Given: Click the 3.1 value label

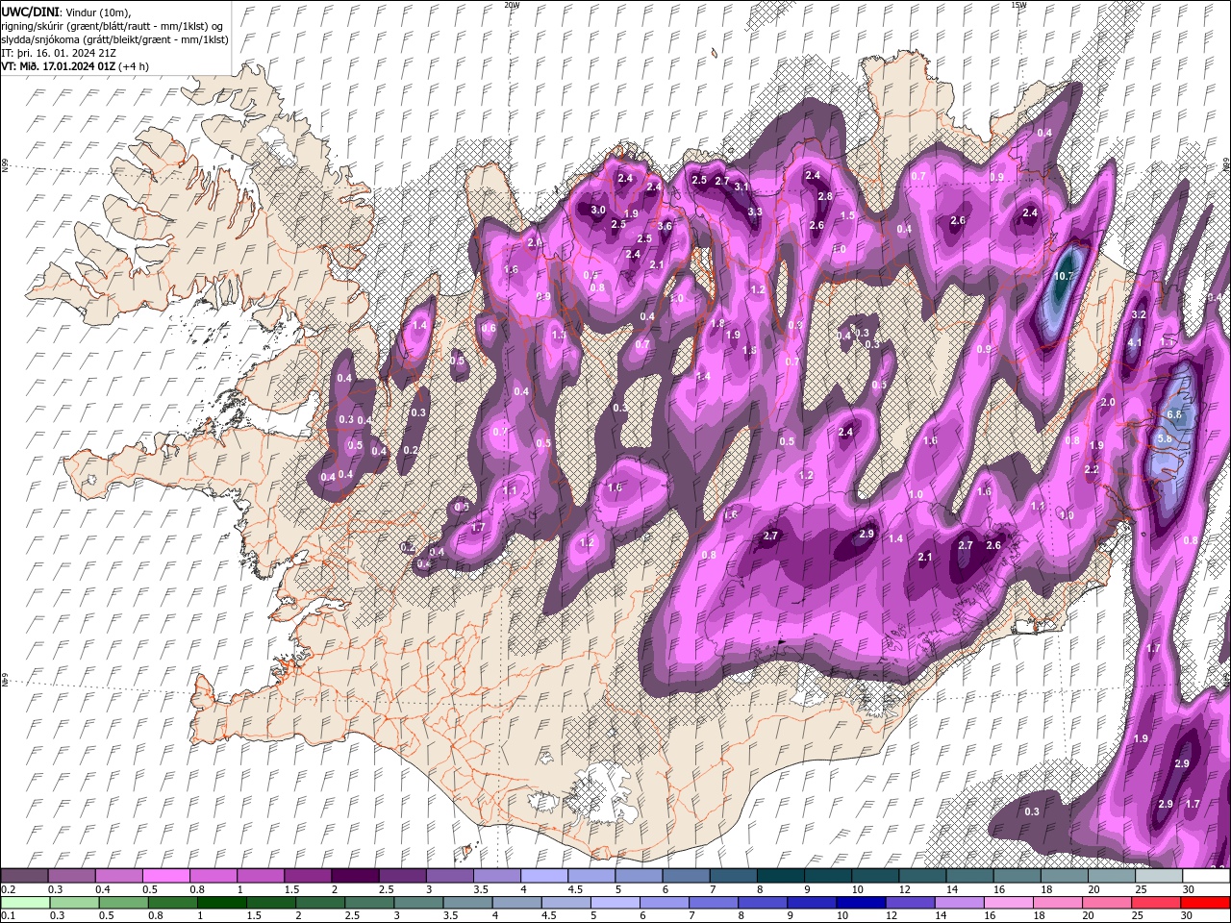Looking at the screenshot, I should (x=741, y=187).
